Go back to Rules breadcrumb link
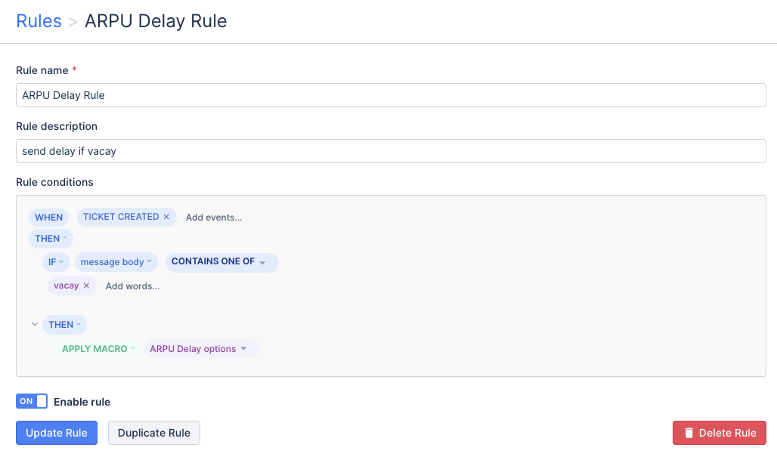The image size is (777, 460). (39, 20)
